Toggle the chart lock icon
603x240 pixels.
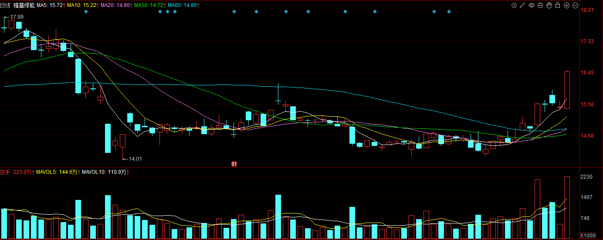pyautogui.click(x=558, y=5)
